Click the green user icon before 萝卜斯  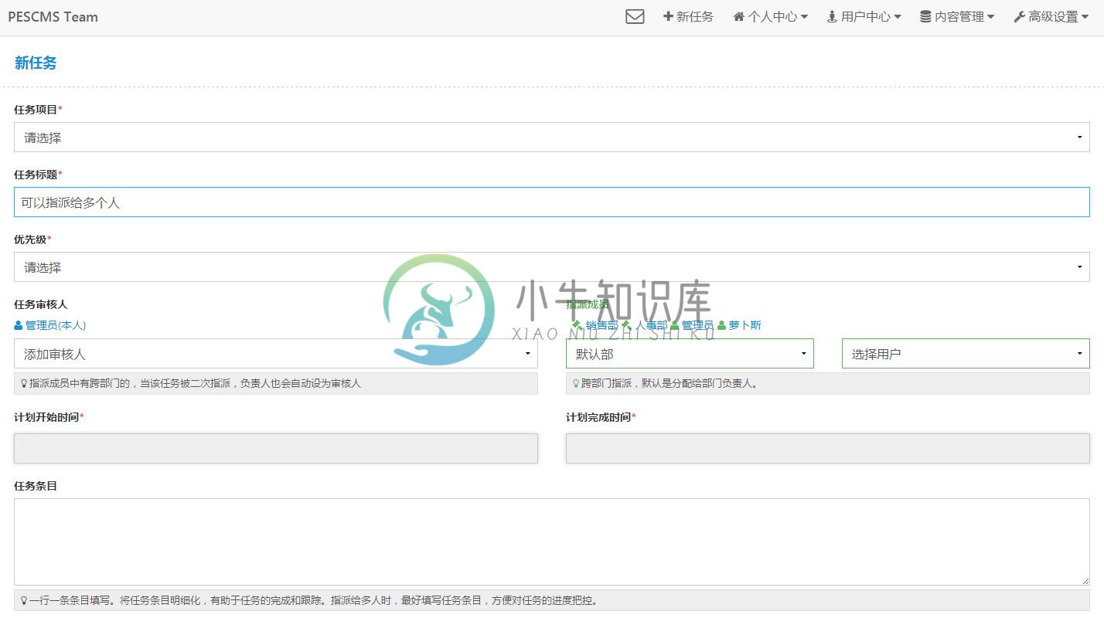[x=722, y=325]
